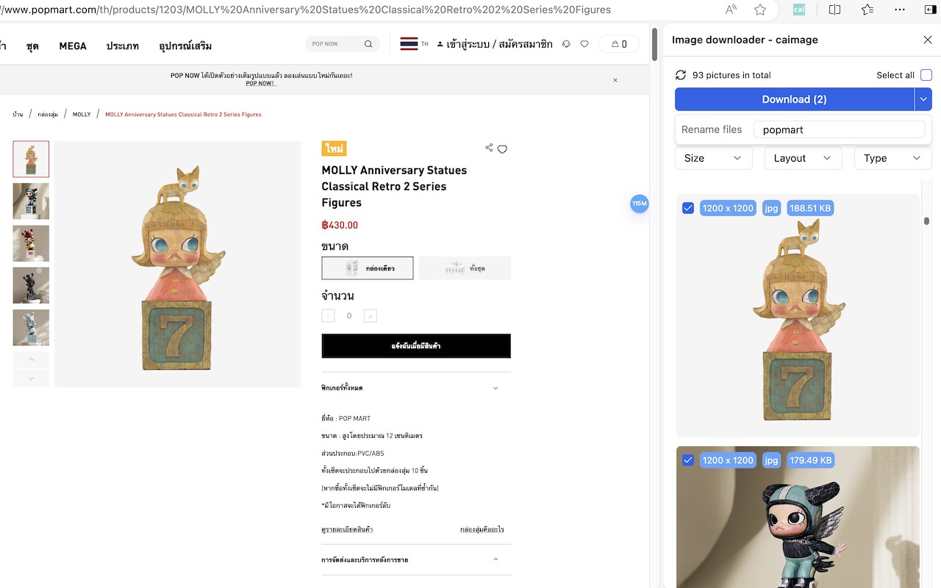This screenshot has height=588, width=941.
Task: Click the Rename files text field
Action: [839, 129]
